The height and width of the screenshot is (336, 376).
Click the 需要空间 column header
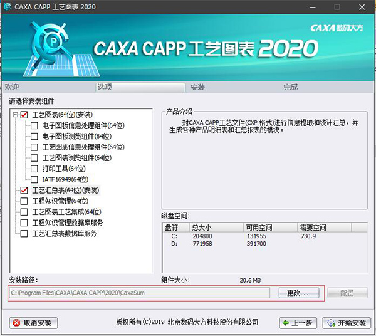click(x=324, y=228)
